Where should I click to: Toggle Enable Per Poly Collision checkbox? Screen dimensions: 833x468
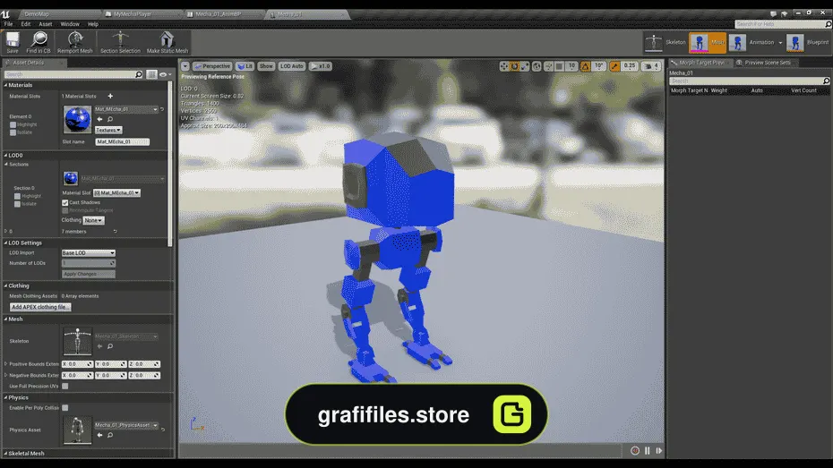tap(64, 408)
